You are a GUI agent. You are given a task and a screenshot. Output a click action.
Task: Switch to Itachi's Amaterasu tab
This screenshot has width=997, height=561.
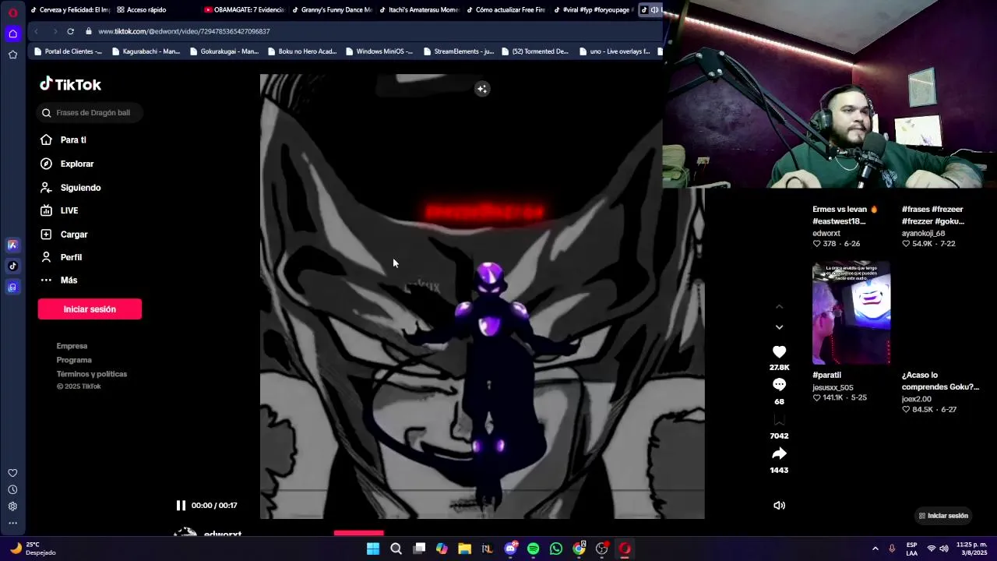(x=419, y=10)
